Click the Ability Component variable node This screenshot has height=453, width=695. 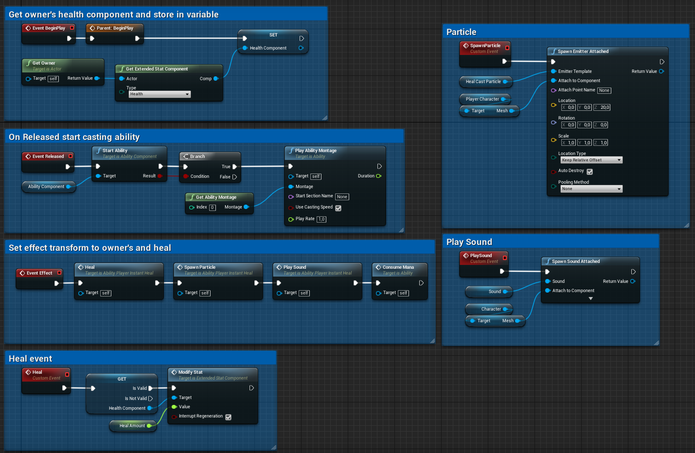pyautogui.click(x=46, y=187)
